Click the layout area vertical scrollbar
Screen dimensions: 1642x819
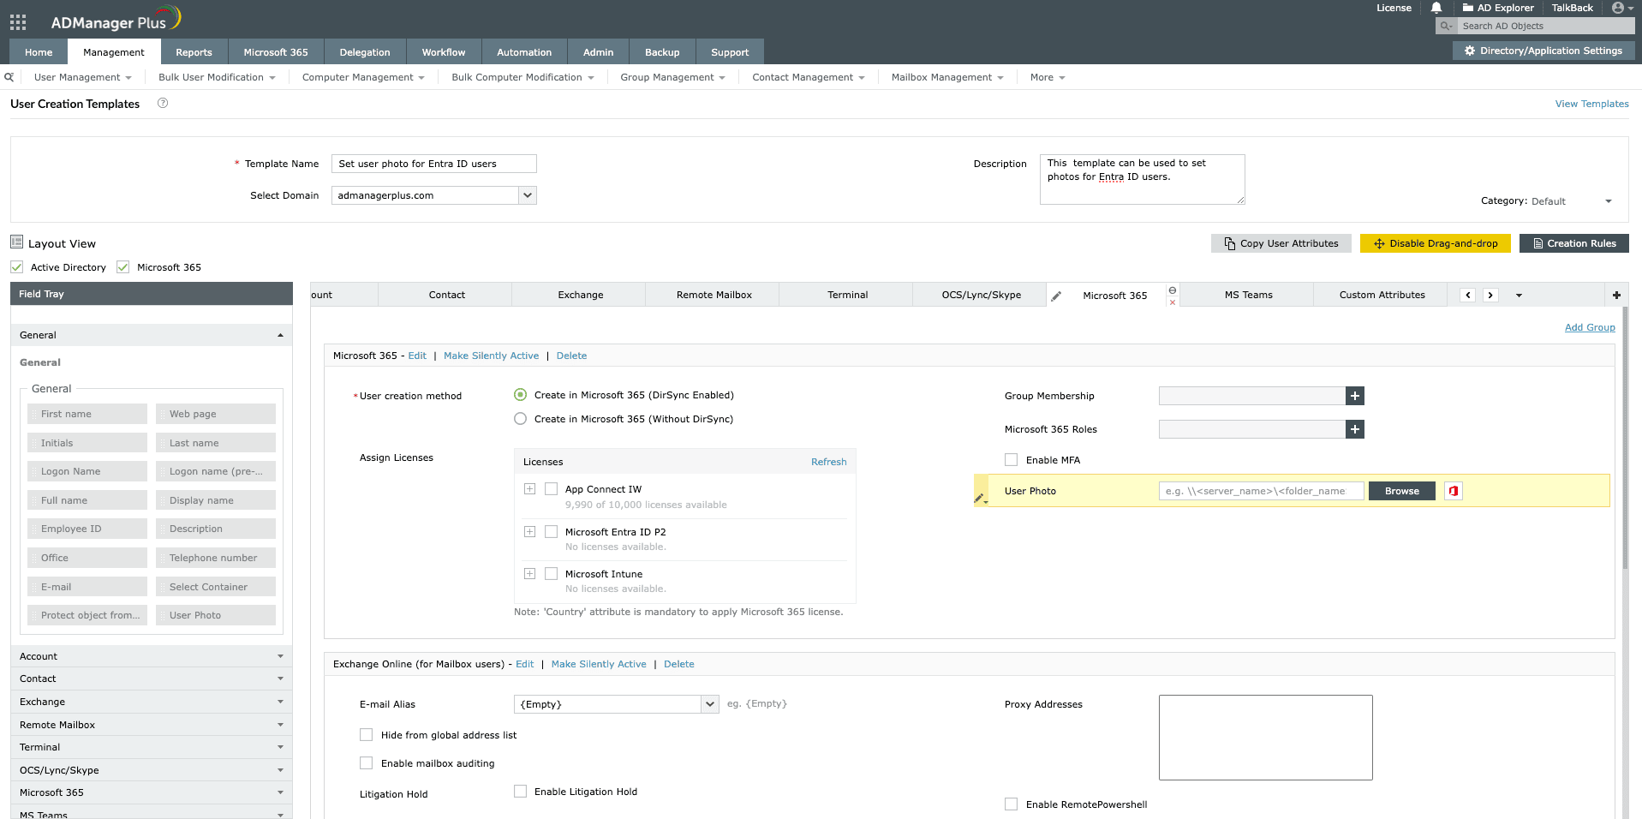tap(1625, 439)
